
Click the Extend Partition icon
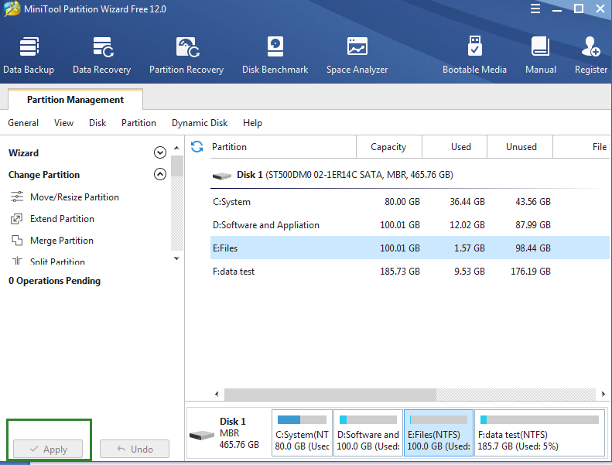pyautogui.click(x=17, y=219)
